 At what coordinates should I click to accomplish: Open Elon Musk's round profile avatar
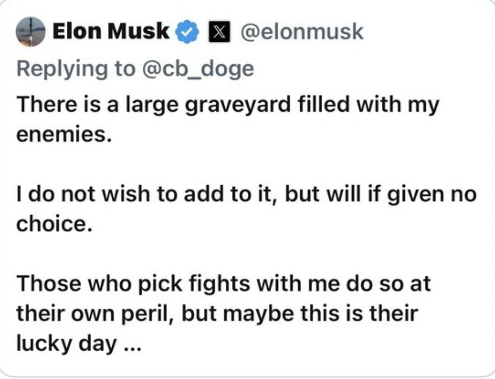31,32
